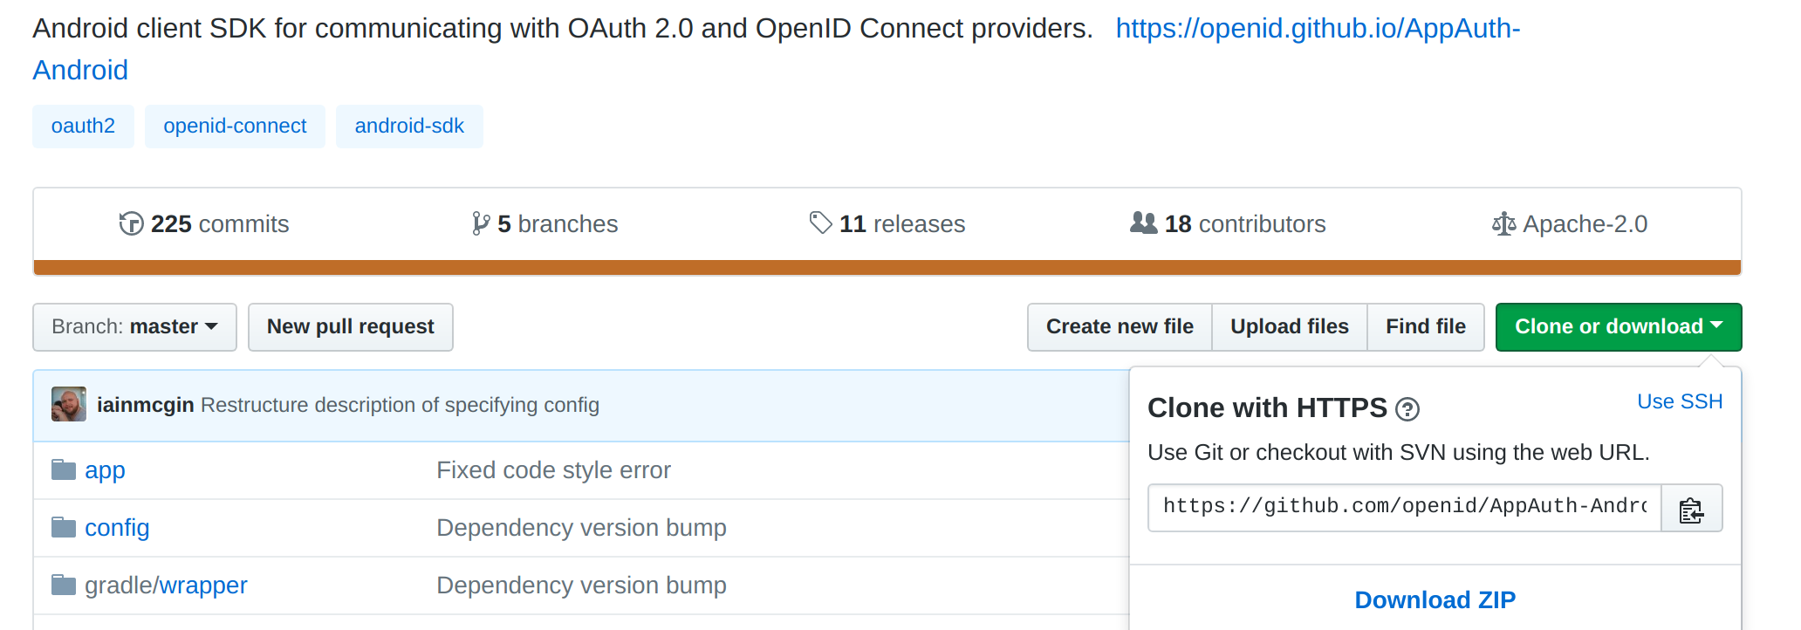The image size is (1801, 630).
Task: Click the releases tag icon
Action: [x=820, y=223]
